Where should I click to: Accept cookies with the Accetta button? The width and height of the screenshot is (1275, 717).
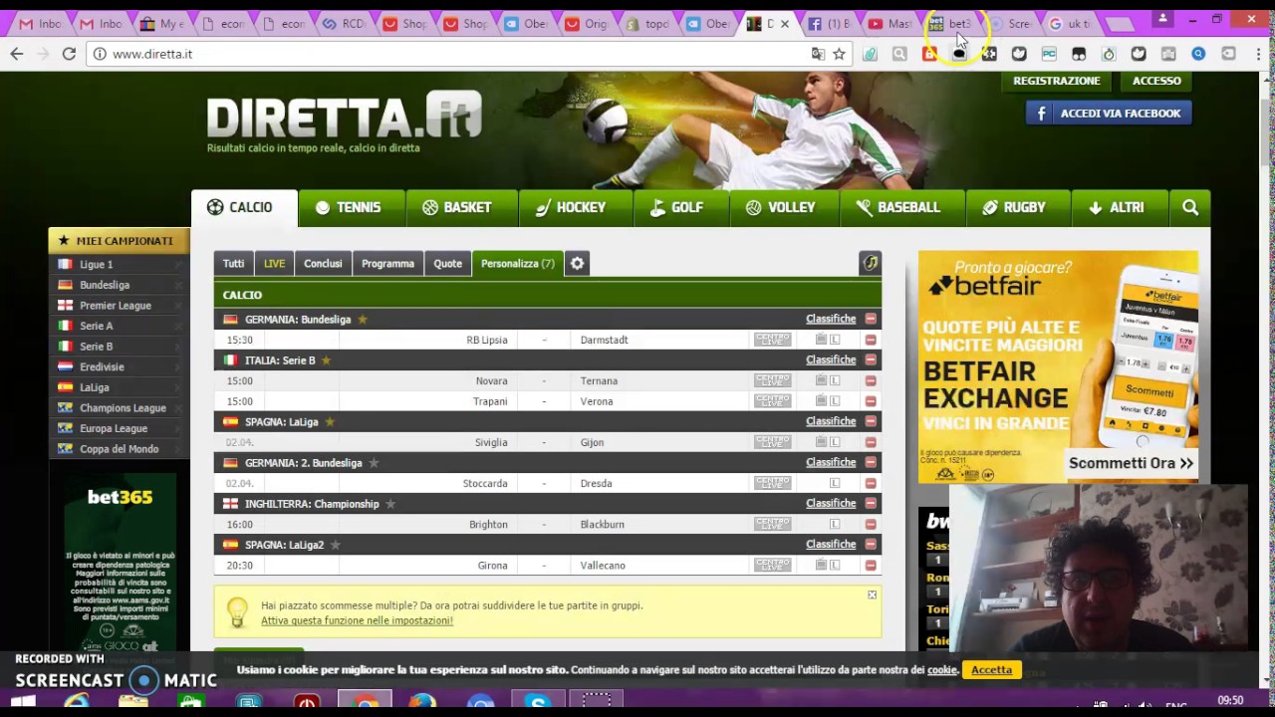tap(991, 669)
